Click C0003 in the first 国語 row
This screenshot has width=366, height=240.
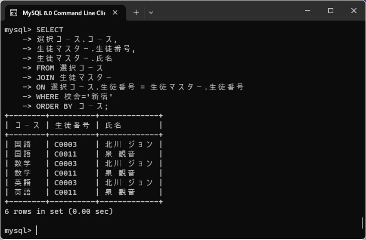coord(65,145)
